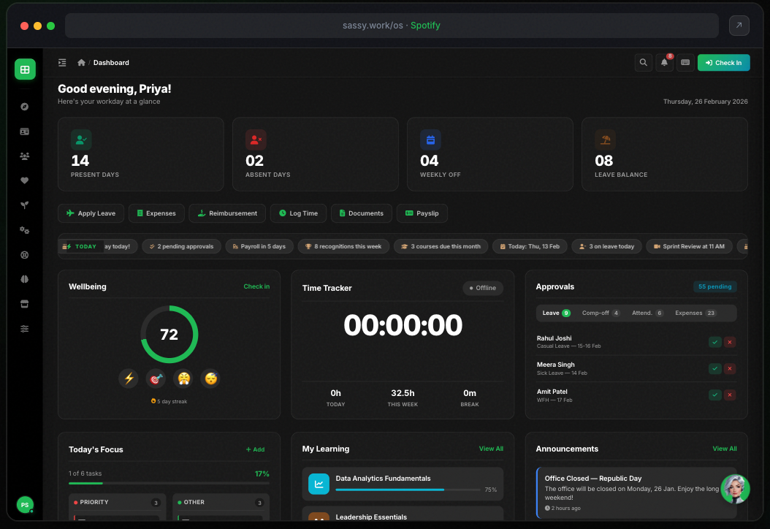Click the green Check In button
The width and height of the screenshot is (770, 529).
click(724, 62)
